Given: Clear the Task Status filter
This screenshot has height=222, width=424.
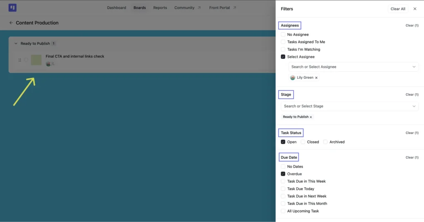Looking at the screenshot, I should (x=412, y=133).
